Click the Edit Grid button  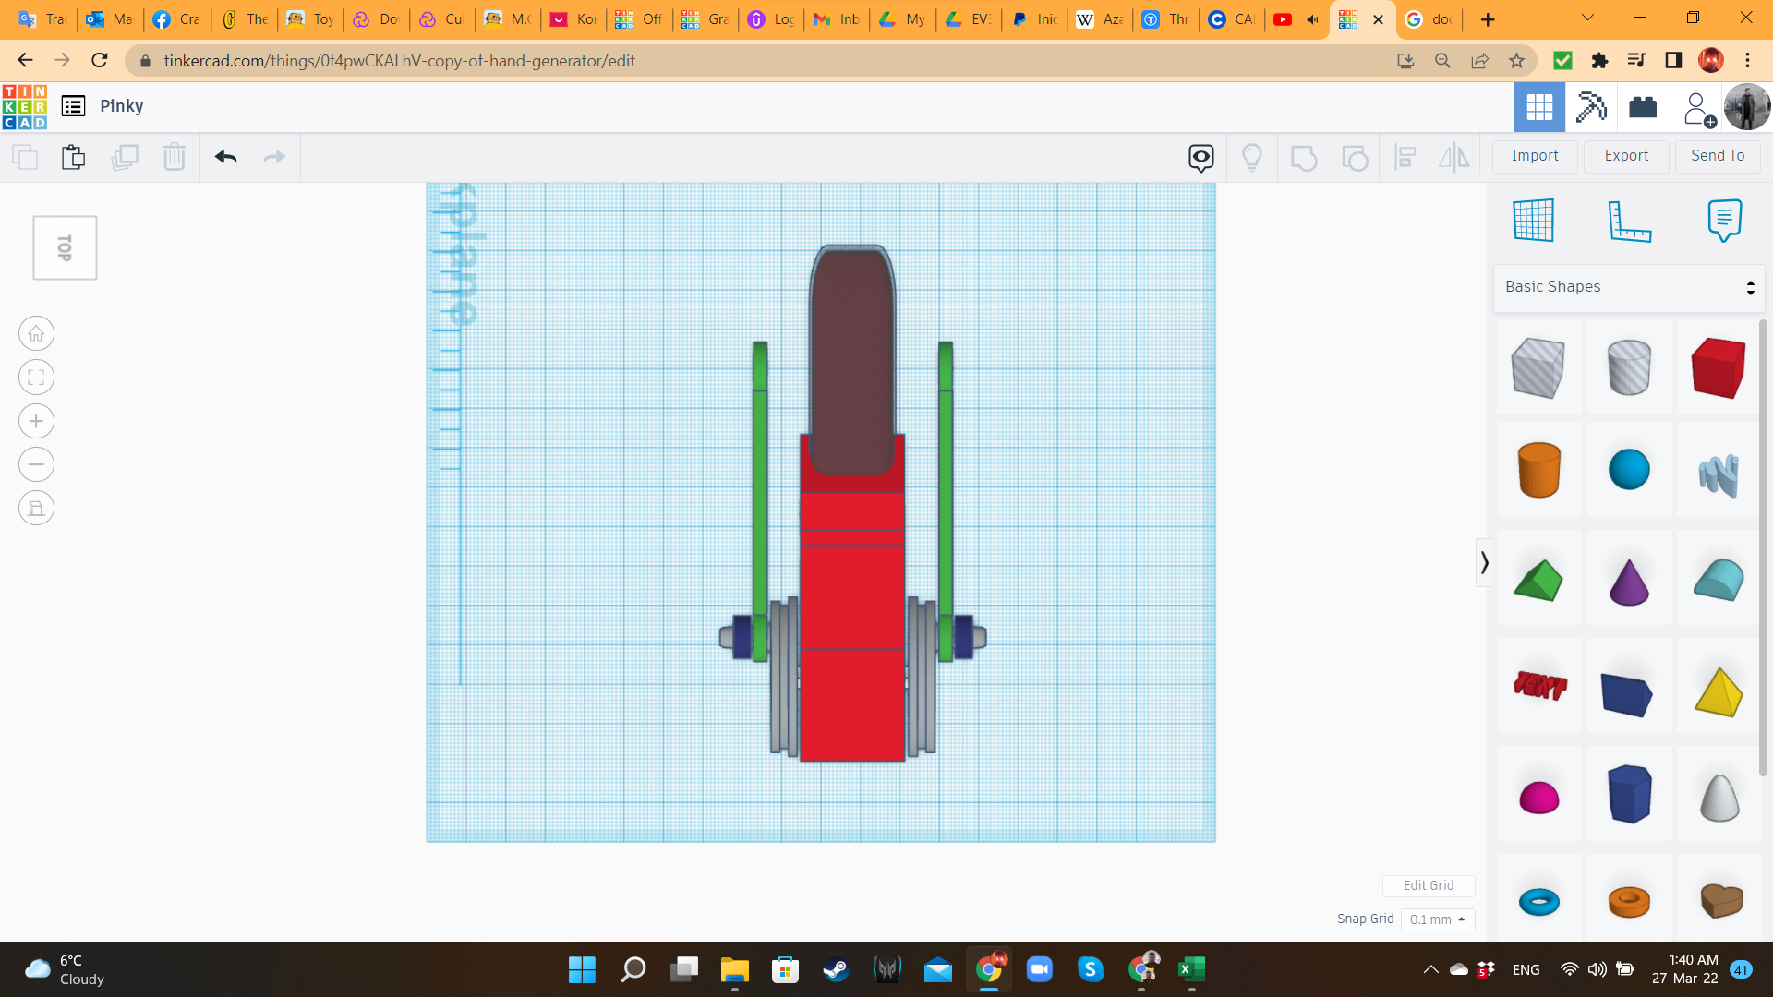[x=1428, y=885]
